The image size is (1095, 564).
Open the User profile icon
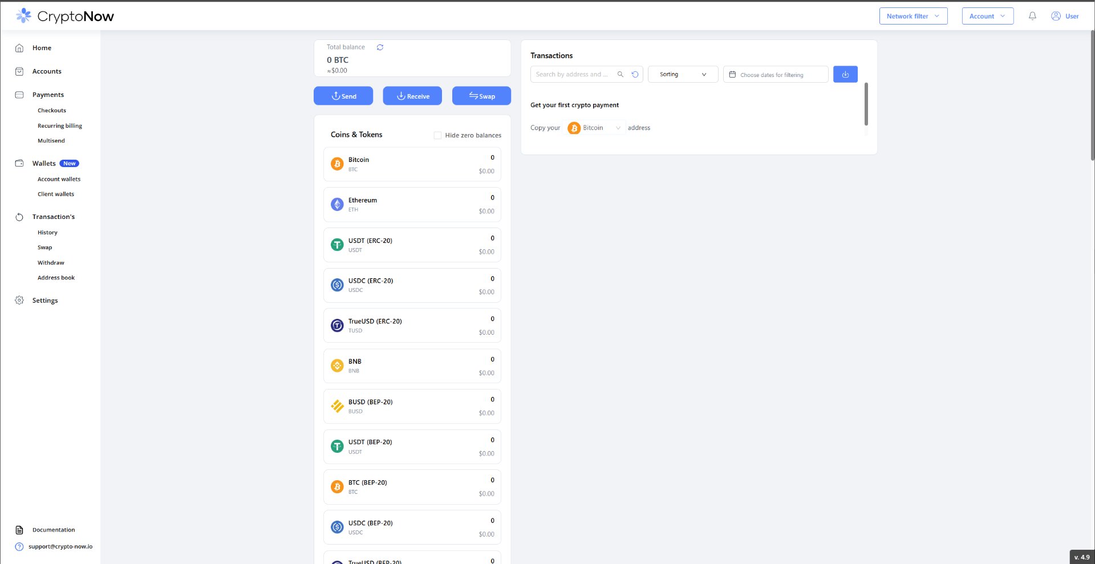(1056, 16)
